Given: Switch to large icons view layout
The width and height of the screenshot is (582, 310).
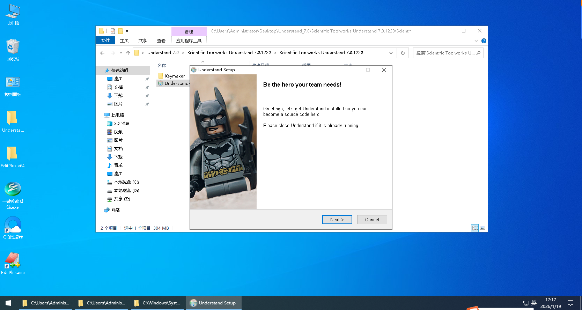Looking at the screenshot, I should click(482, 228).
